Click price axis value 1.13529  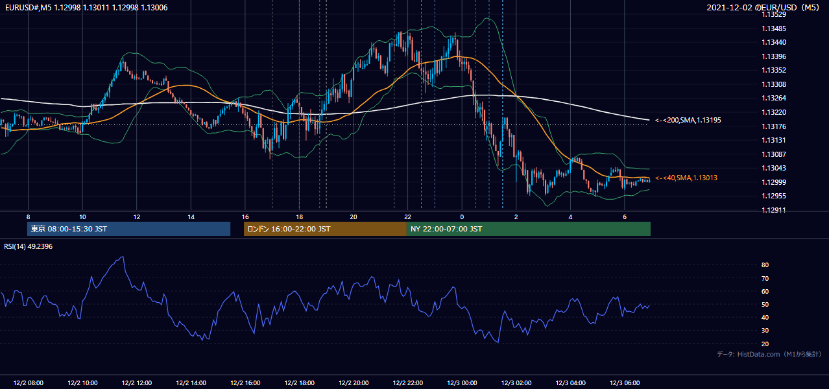point(774,14)
